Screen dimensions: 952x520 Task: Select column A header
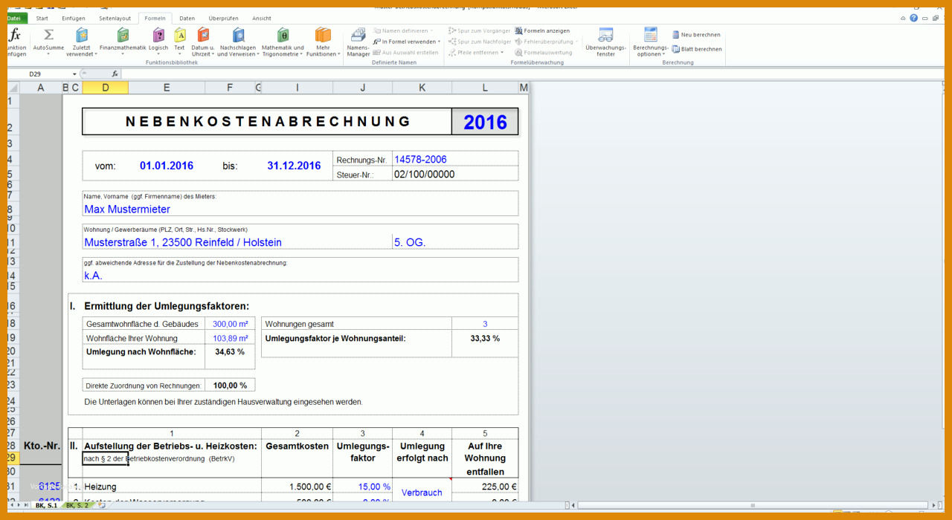pyautogui.click(x=40, y=88)
